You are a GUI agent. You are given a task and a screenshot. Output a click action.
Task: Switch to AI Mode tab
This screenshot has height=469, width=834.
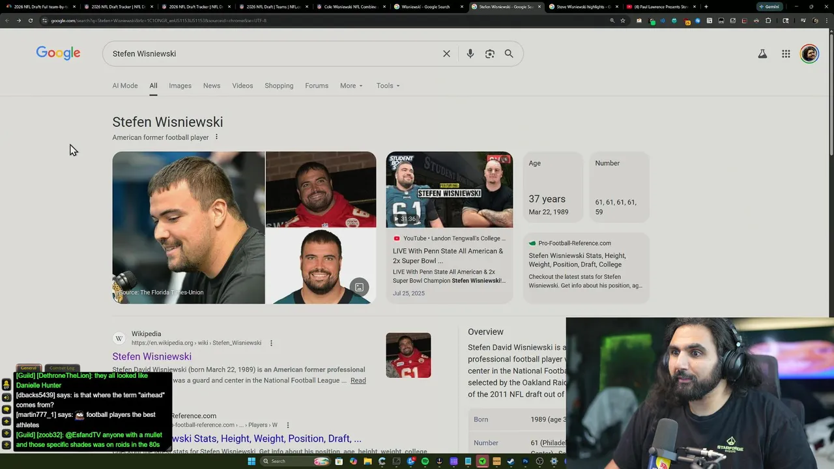tap(125, 85)
